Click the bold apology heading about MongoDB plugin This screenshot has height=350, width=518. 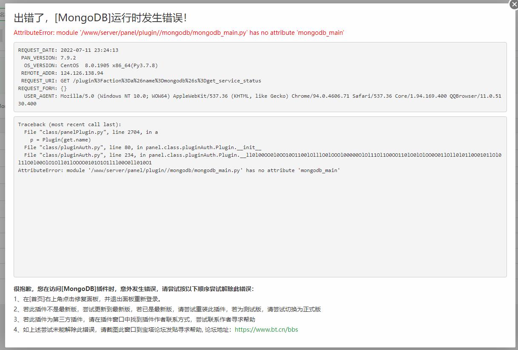(134, 289)
